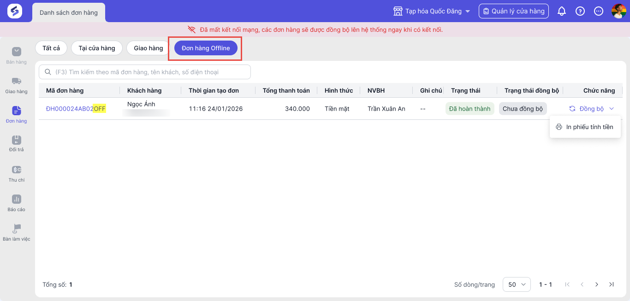Click the Tiền mặt payment cell

coord(337,109)
